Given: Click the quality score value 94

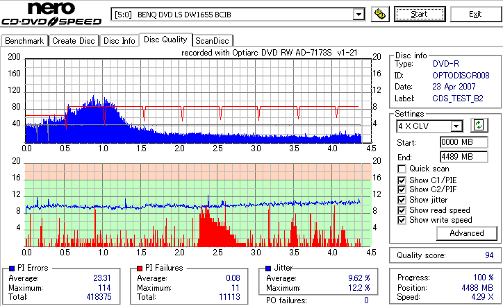Looking at the screenshot, I should (489, 255).
